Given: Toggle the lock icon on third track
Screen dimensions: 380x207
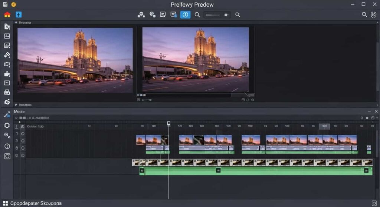Looking at the screenshot, I should coord(17,148).
